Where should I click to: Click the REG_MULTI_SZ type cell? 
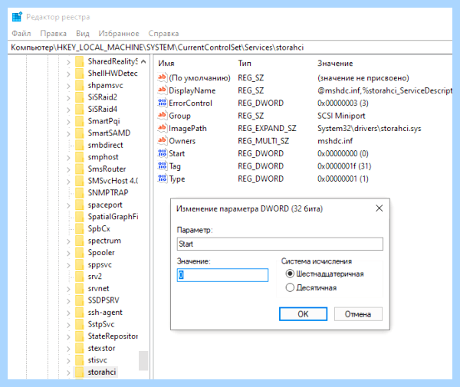click(263, 141)
